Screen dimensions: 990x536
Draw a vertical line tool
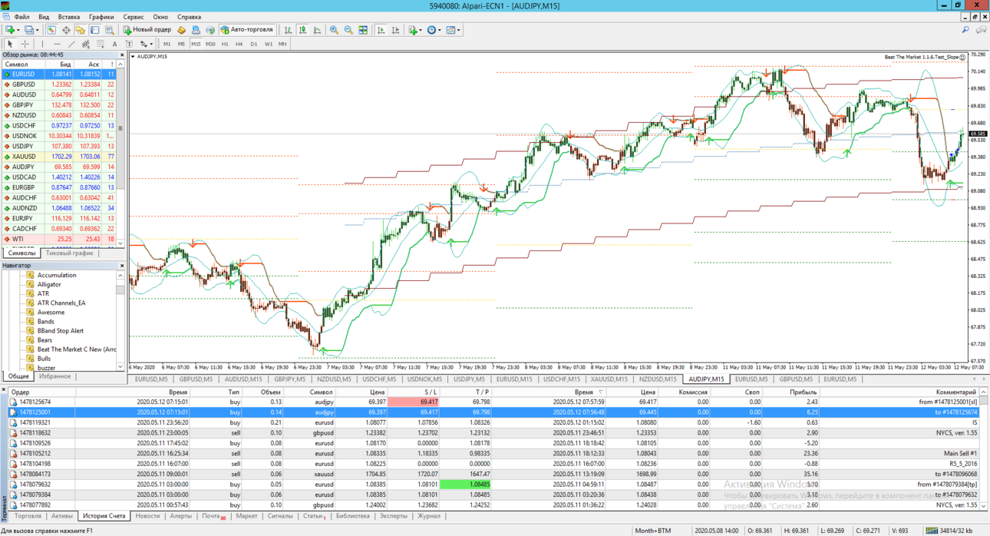point(42,44)
